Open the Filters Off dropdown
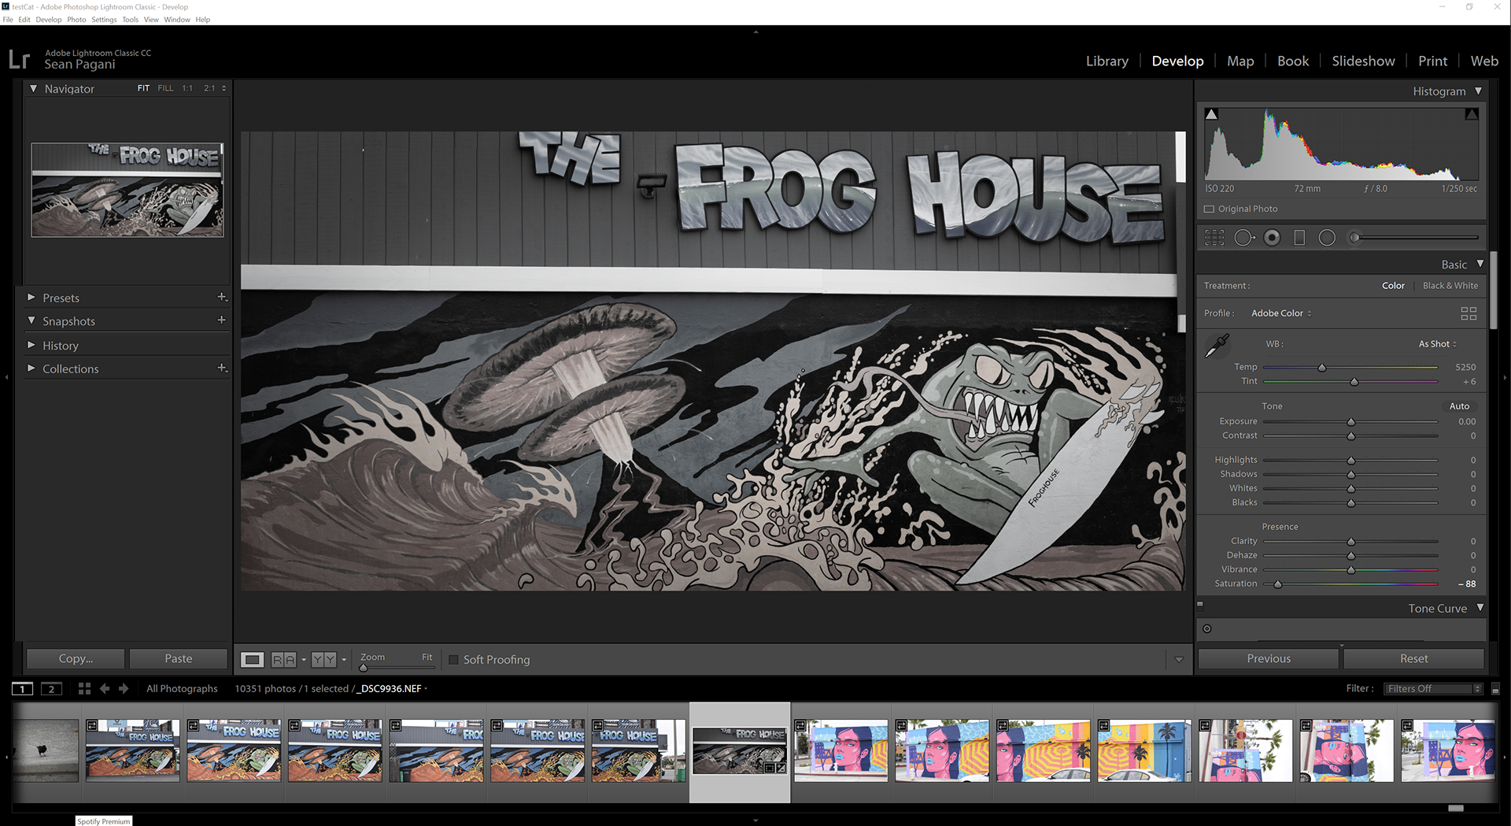 (1432, 689)
